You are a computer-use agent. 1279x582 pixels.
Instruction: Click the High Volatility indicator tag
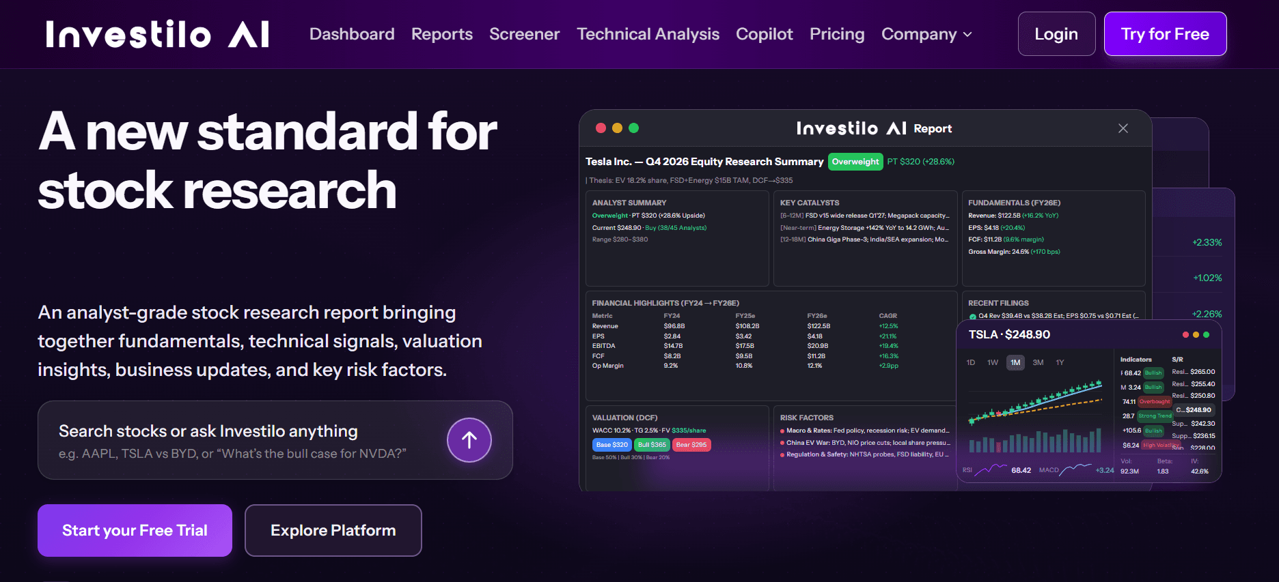(1161, 445)
